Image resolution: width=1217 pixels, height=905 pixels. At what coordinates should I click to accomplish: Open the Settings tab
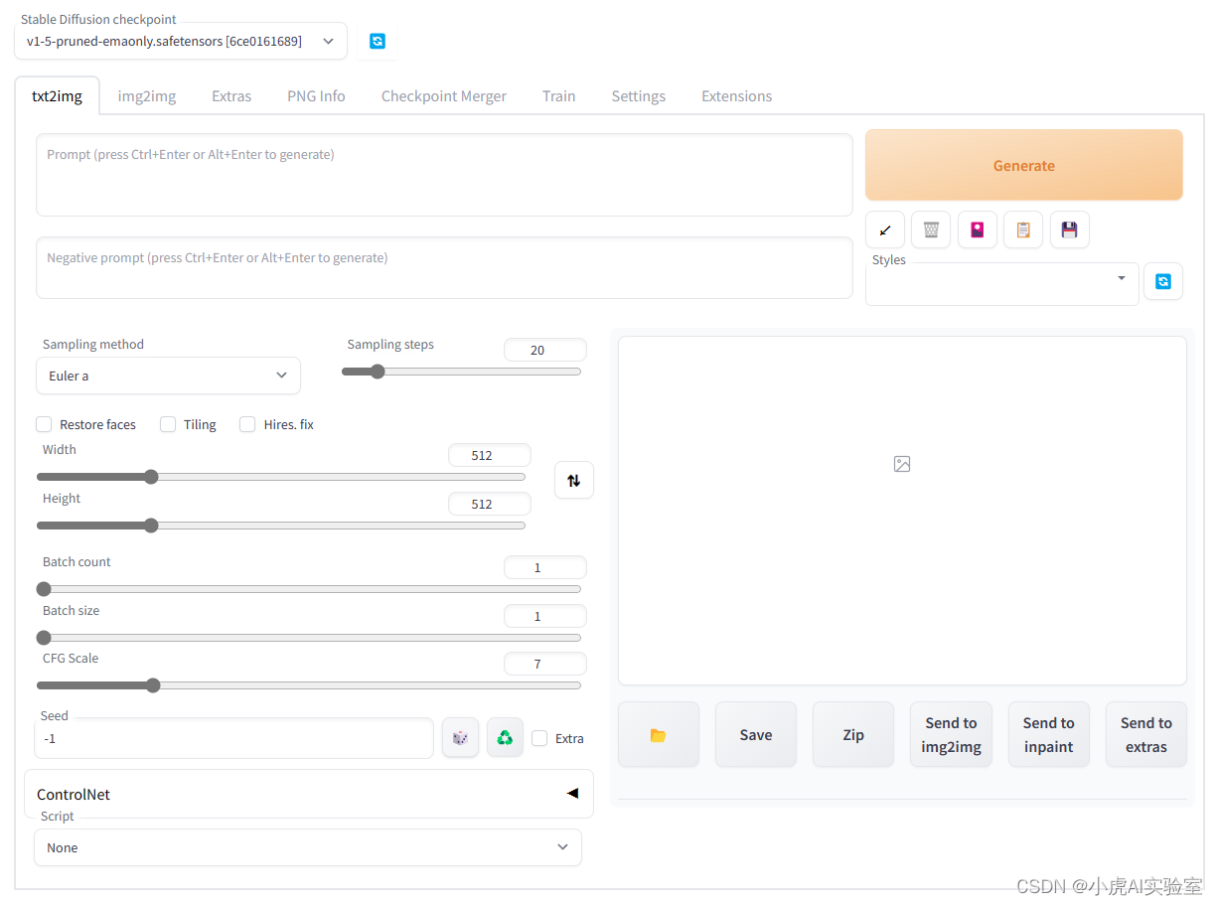[x=639, y=96]
